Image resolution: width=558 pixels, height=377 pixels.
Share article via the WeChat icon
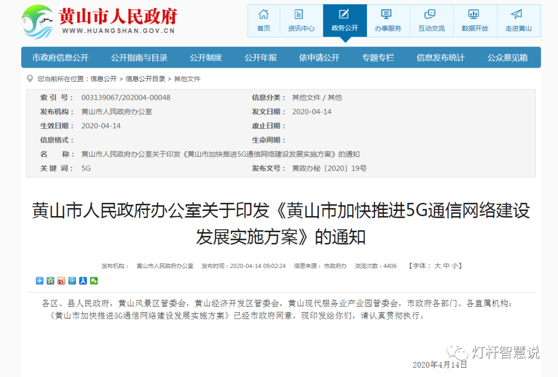point(94,281)
